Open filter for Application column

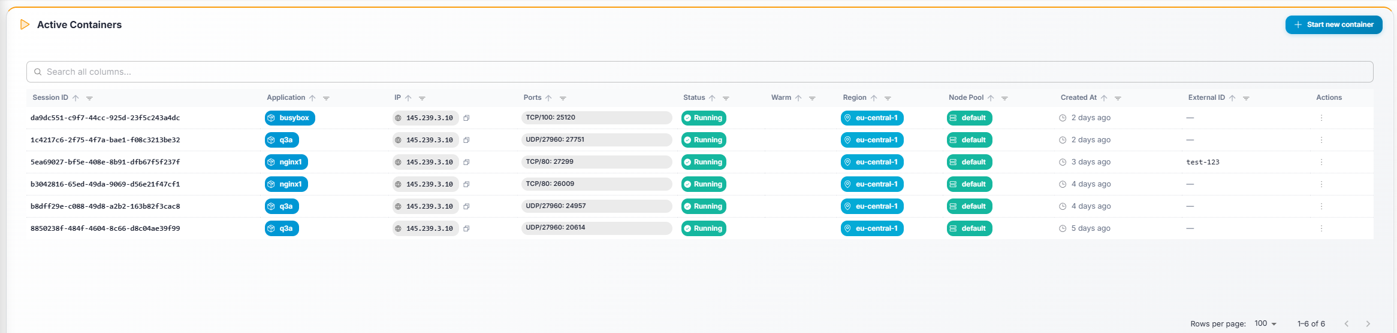(326, 98)
